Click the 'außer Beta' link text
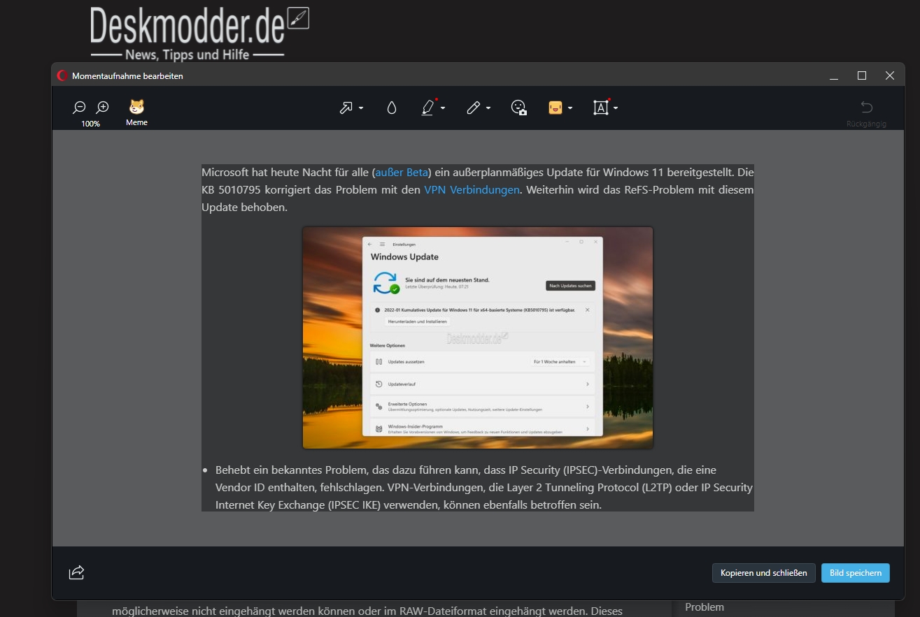The height and width of the screenshot is (617, 920). click(x=402, y=172)
